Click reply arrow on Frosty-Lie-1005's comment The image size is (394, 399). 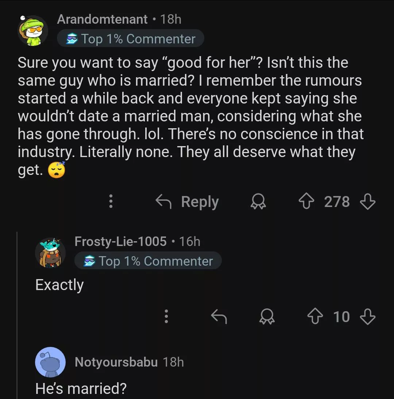[x=219, y=317]
